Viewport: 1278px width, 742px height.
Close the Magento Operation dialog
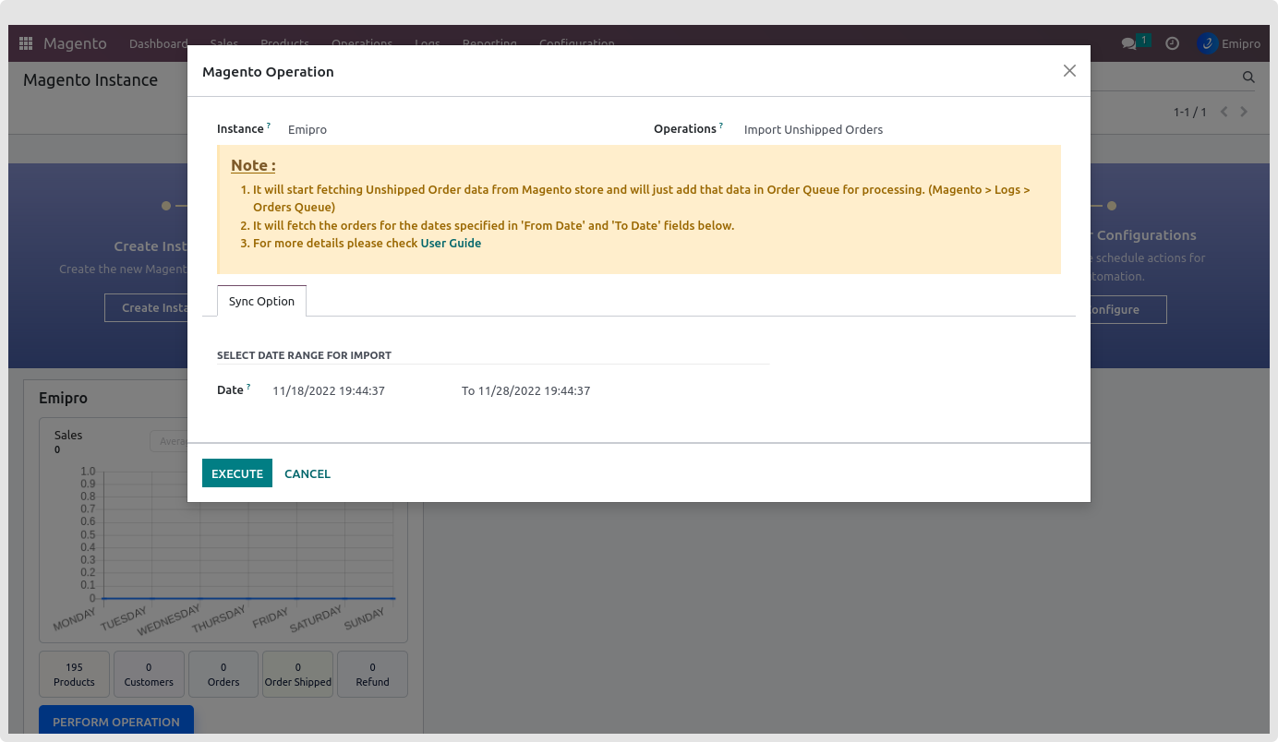point(1069,71)
